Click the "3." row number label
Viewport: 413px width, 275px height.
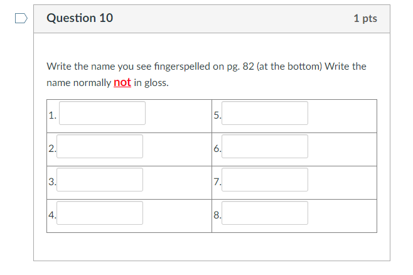[52, 182]
